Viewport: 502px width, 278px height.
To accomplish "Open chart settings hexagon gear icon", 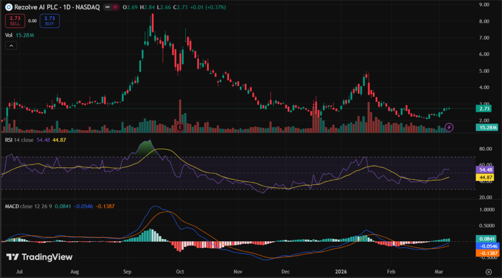I will pyautogui.click(x=488, y=271).
